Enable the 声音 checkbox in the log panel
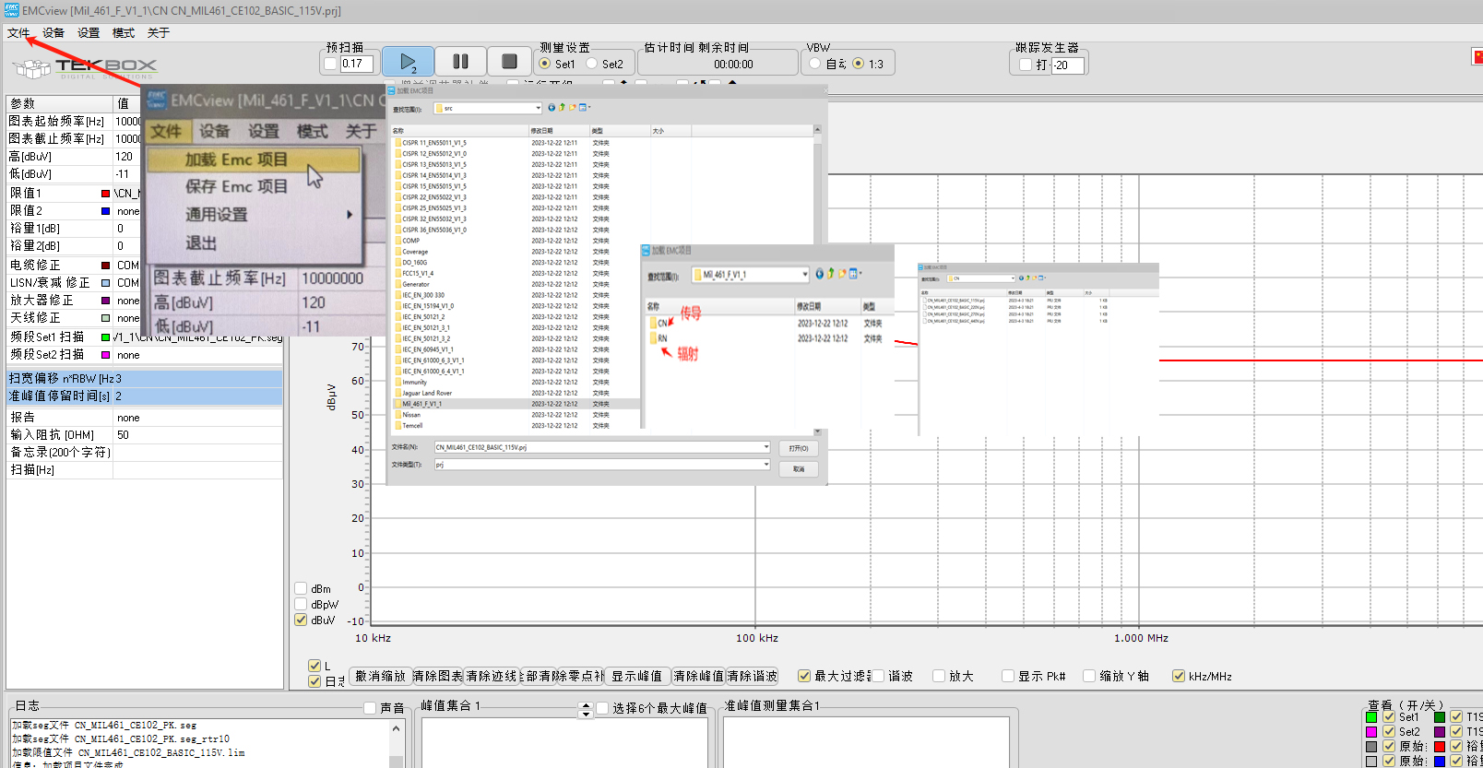 (x=370, y=708)
